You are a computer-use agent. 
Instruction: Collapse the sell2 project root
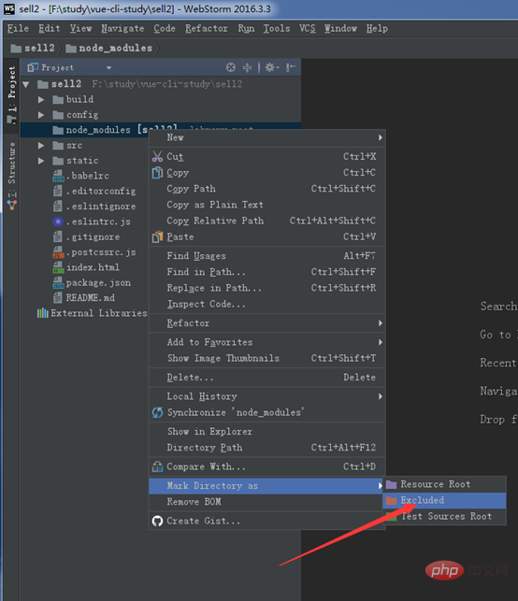tap(26, 84)
